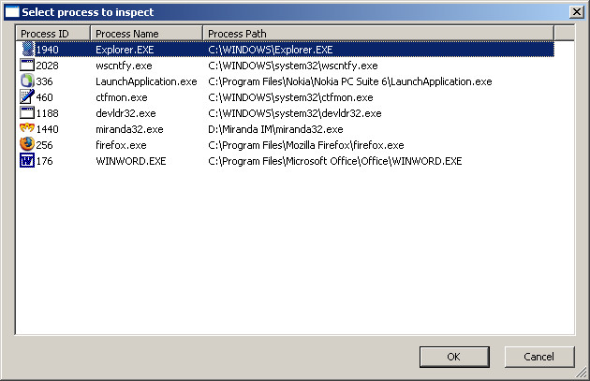This screenshot has height=381, width=590.
Task: Sort by Process Path column header
Action: pyautogui.click(x=378, y=34)
